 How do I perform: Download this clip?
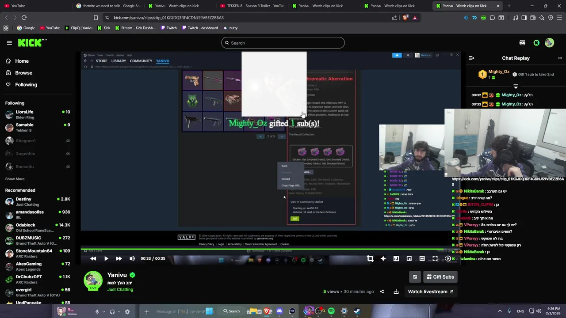pyautogui.click(x=396, y=291)
